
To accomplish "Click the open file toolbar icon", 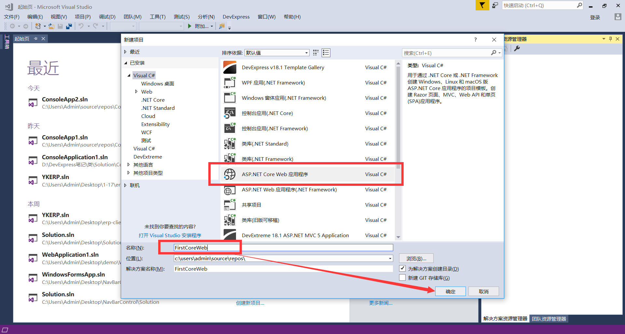I will [51, 26].
